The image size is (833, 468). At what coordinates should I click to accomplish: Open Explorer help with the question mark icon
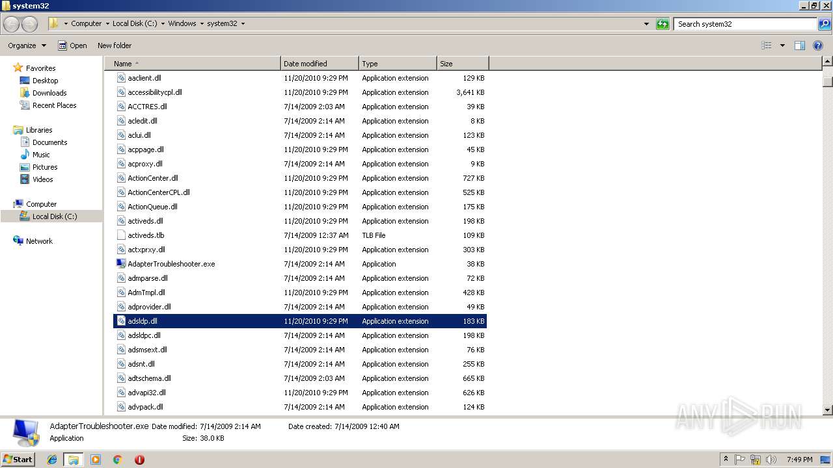point(818,45)
